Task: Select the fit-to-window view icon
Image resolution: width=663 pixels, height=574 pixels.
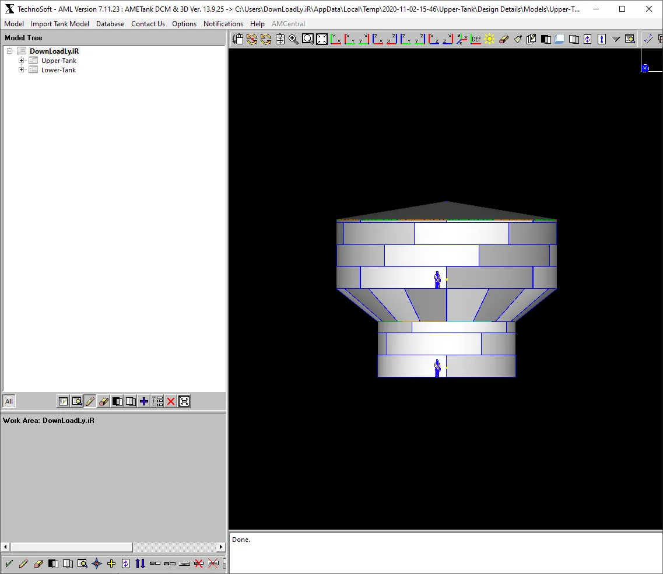Action: click(x=322, y=39)
